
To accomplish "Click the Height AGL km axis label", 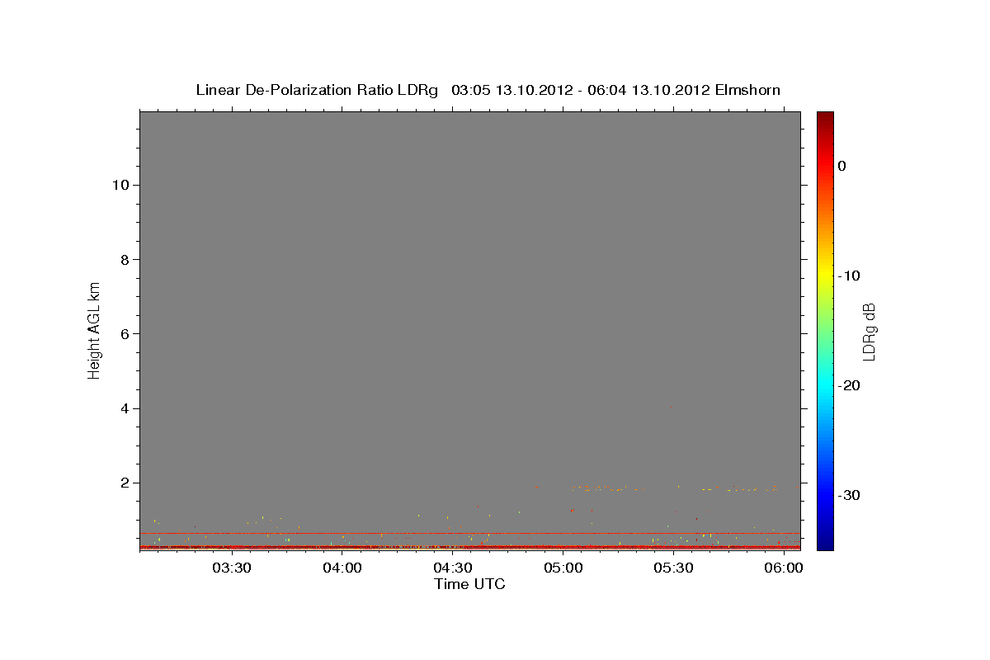I will point(94,329).
